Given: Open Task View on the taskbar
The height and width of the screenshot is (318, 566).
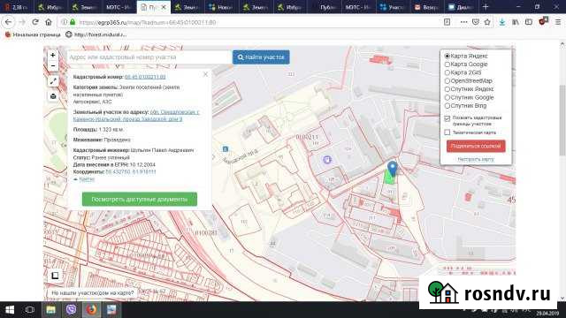Looking at the screenshot, I should coord(30,310).
